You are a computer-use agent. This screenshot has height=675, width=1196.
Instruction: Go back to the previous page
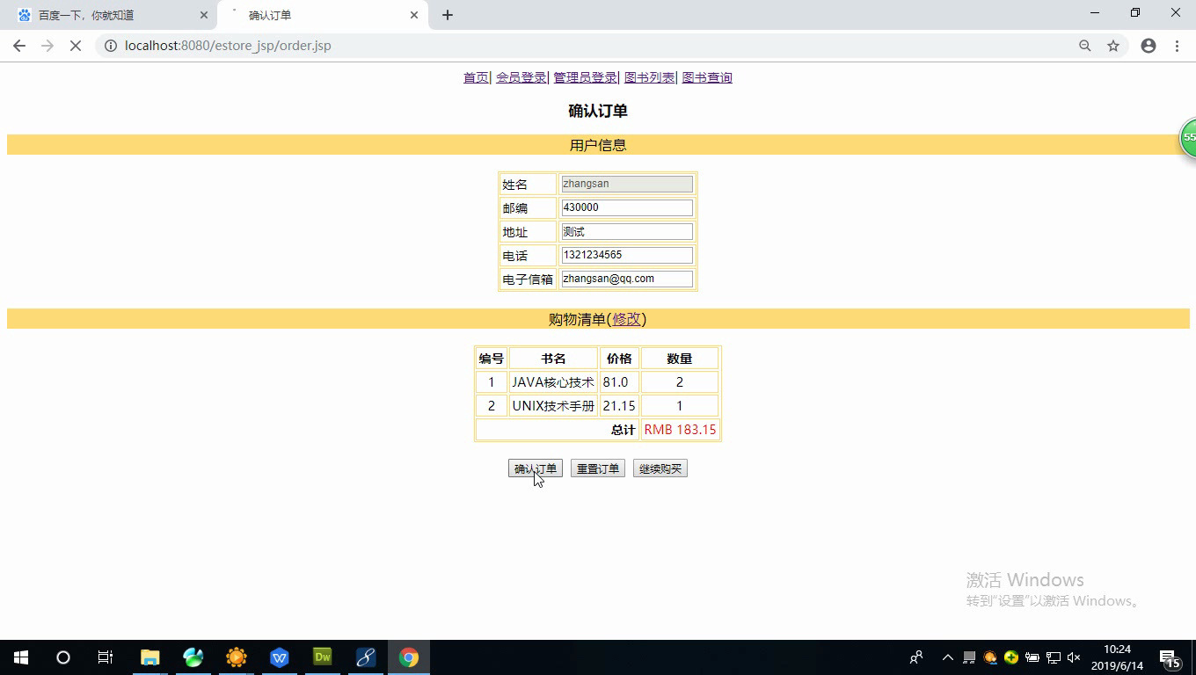(x=19, y=46)
